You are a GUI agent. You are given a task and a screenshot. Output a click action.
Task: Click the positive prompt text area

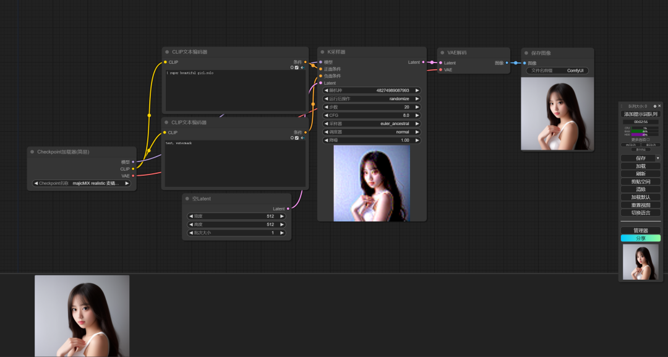coord(235,91)
